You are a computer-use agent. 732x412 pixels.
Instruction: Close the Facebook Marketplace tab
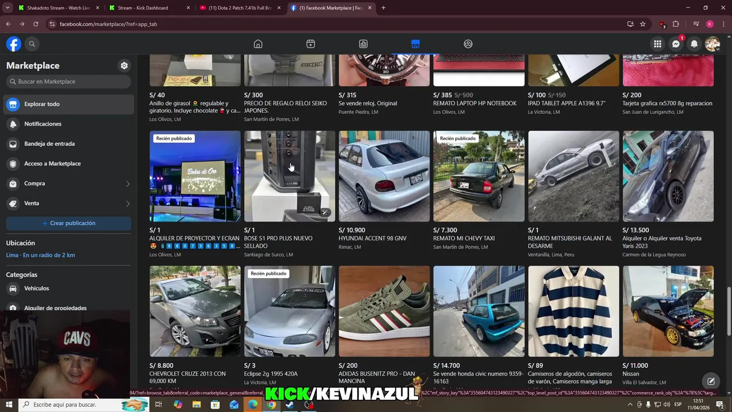370,8
